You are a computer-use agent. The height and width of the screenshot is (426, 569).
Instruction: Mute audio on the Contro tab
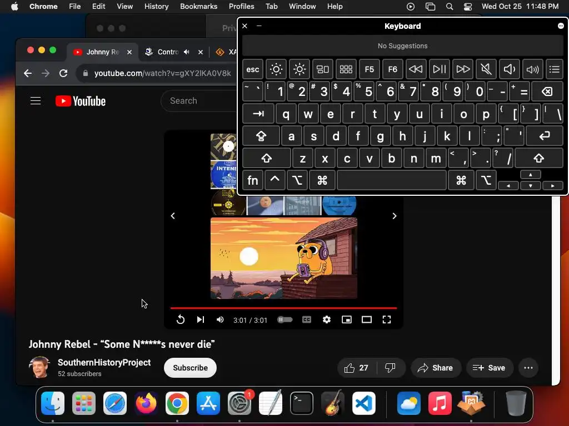tap(187, 52)
